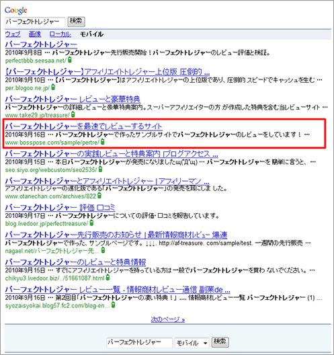Go to 次のページ link
The height and width of the screenshot is (355, 334).
click(168, 319)
